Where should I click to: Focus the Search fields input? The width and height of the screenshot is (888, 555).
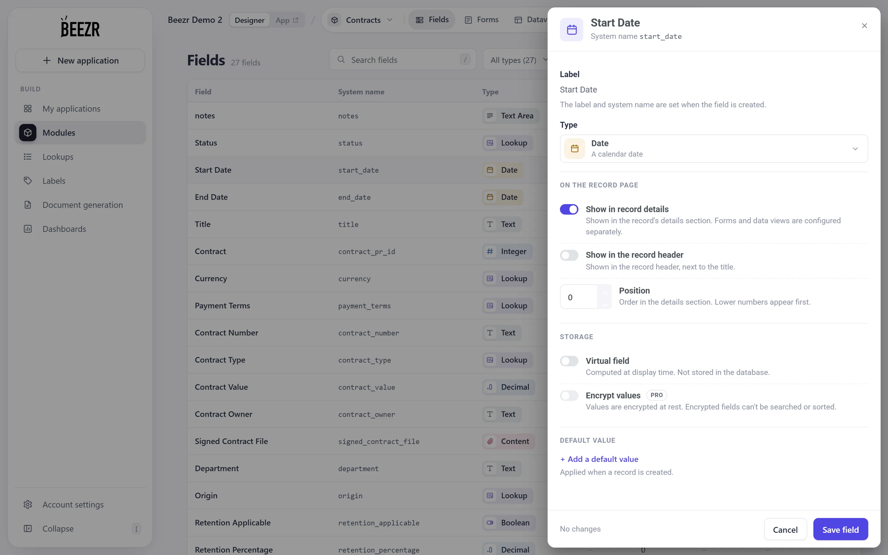pyautogui.click(x=403, y=60)
